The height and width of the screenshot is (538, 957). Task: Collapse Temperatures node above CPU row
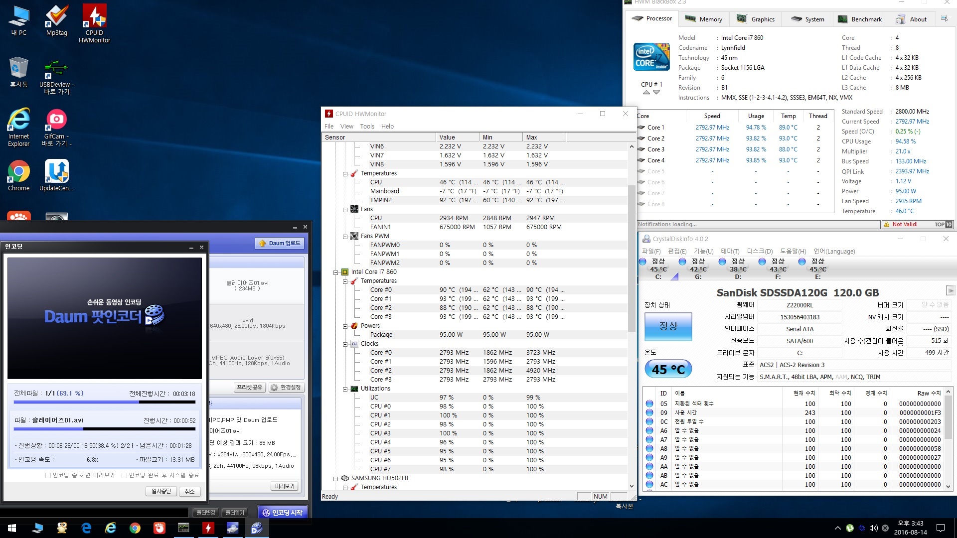pyautogui.click(x=345, y=174)
